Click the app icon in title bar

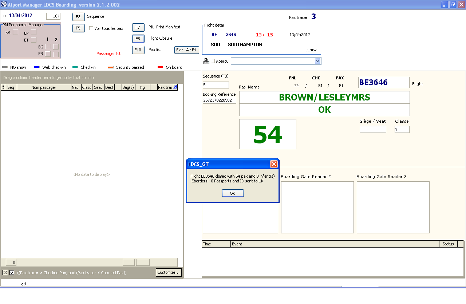(4, 5)
